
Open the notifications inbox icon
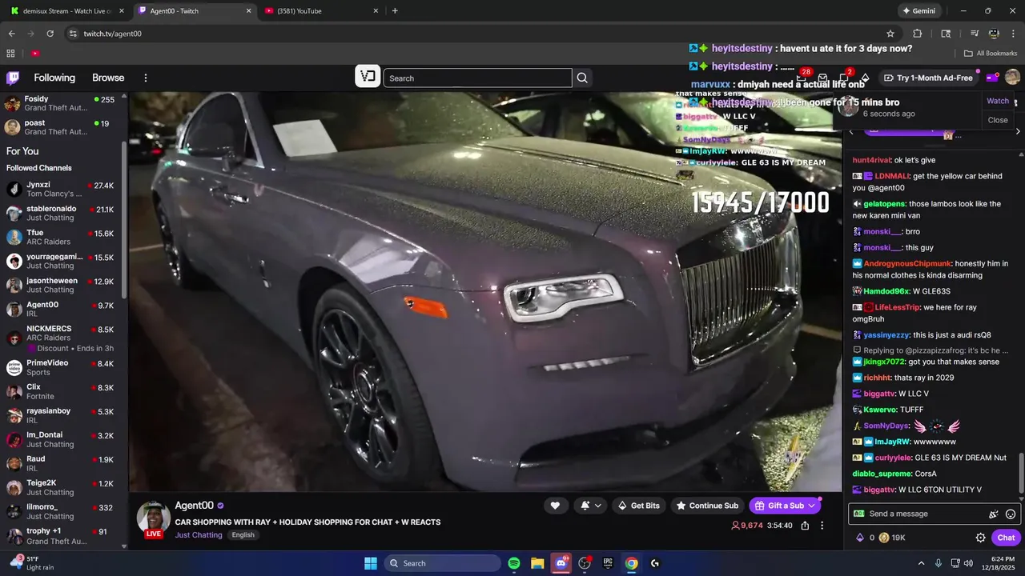(x=822, y=78)
